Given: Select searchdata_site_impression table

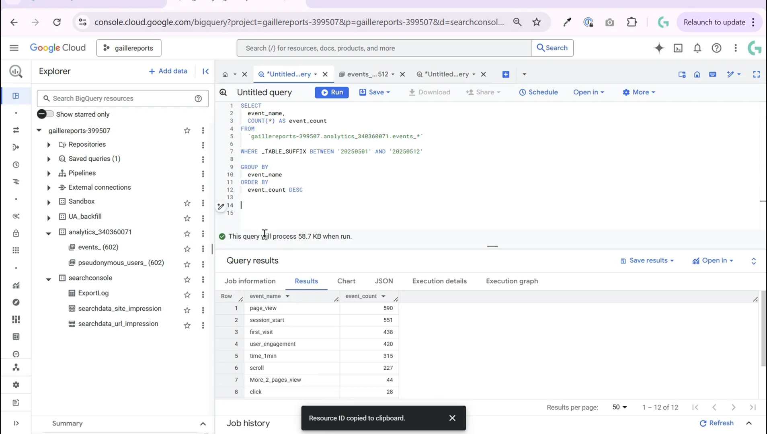Looking at the screenshot, I should click(119, 309).
